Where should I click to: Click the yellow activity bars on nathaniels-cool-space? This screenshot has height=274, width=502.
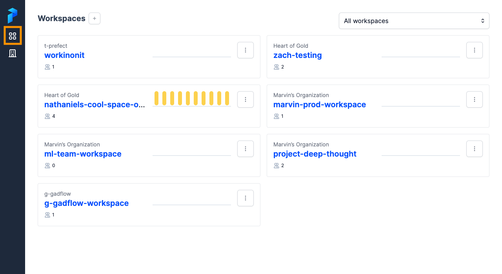tap(192, 98)
